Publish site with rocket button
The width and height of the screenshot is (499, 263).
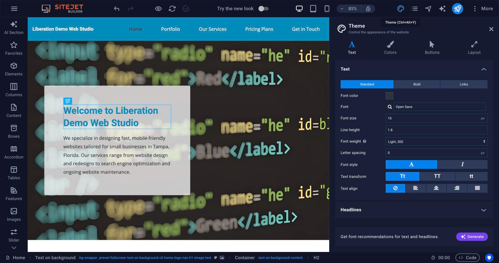(x=457, y=9)
